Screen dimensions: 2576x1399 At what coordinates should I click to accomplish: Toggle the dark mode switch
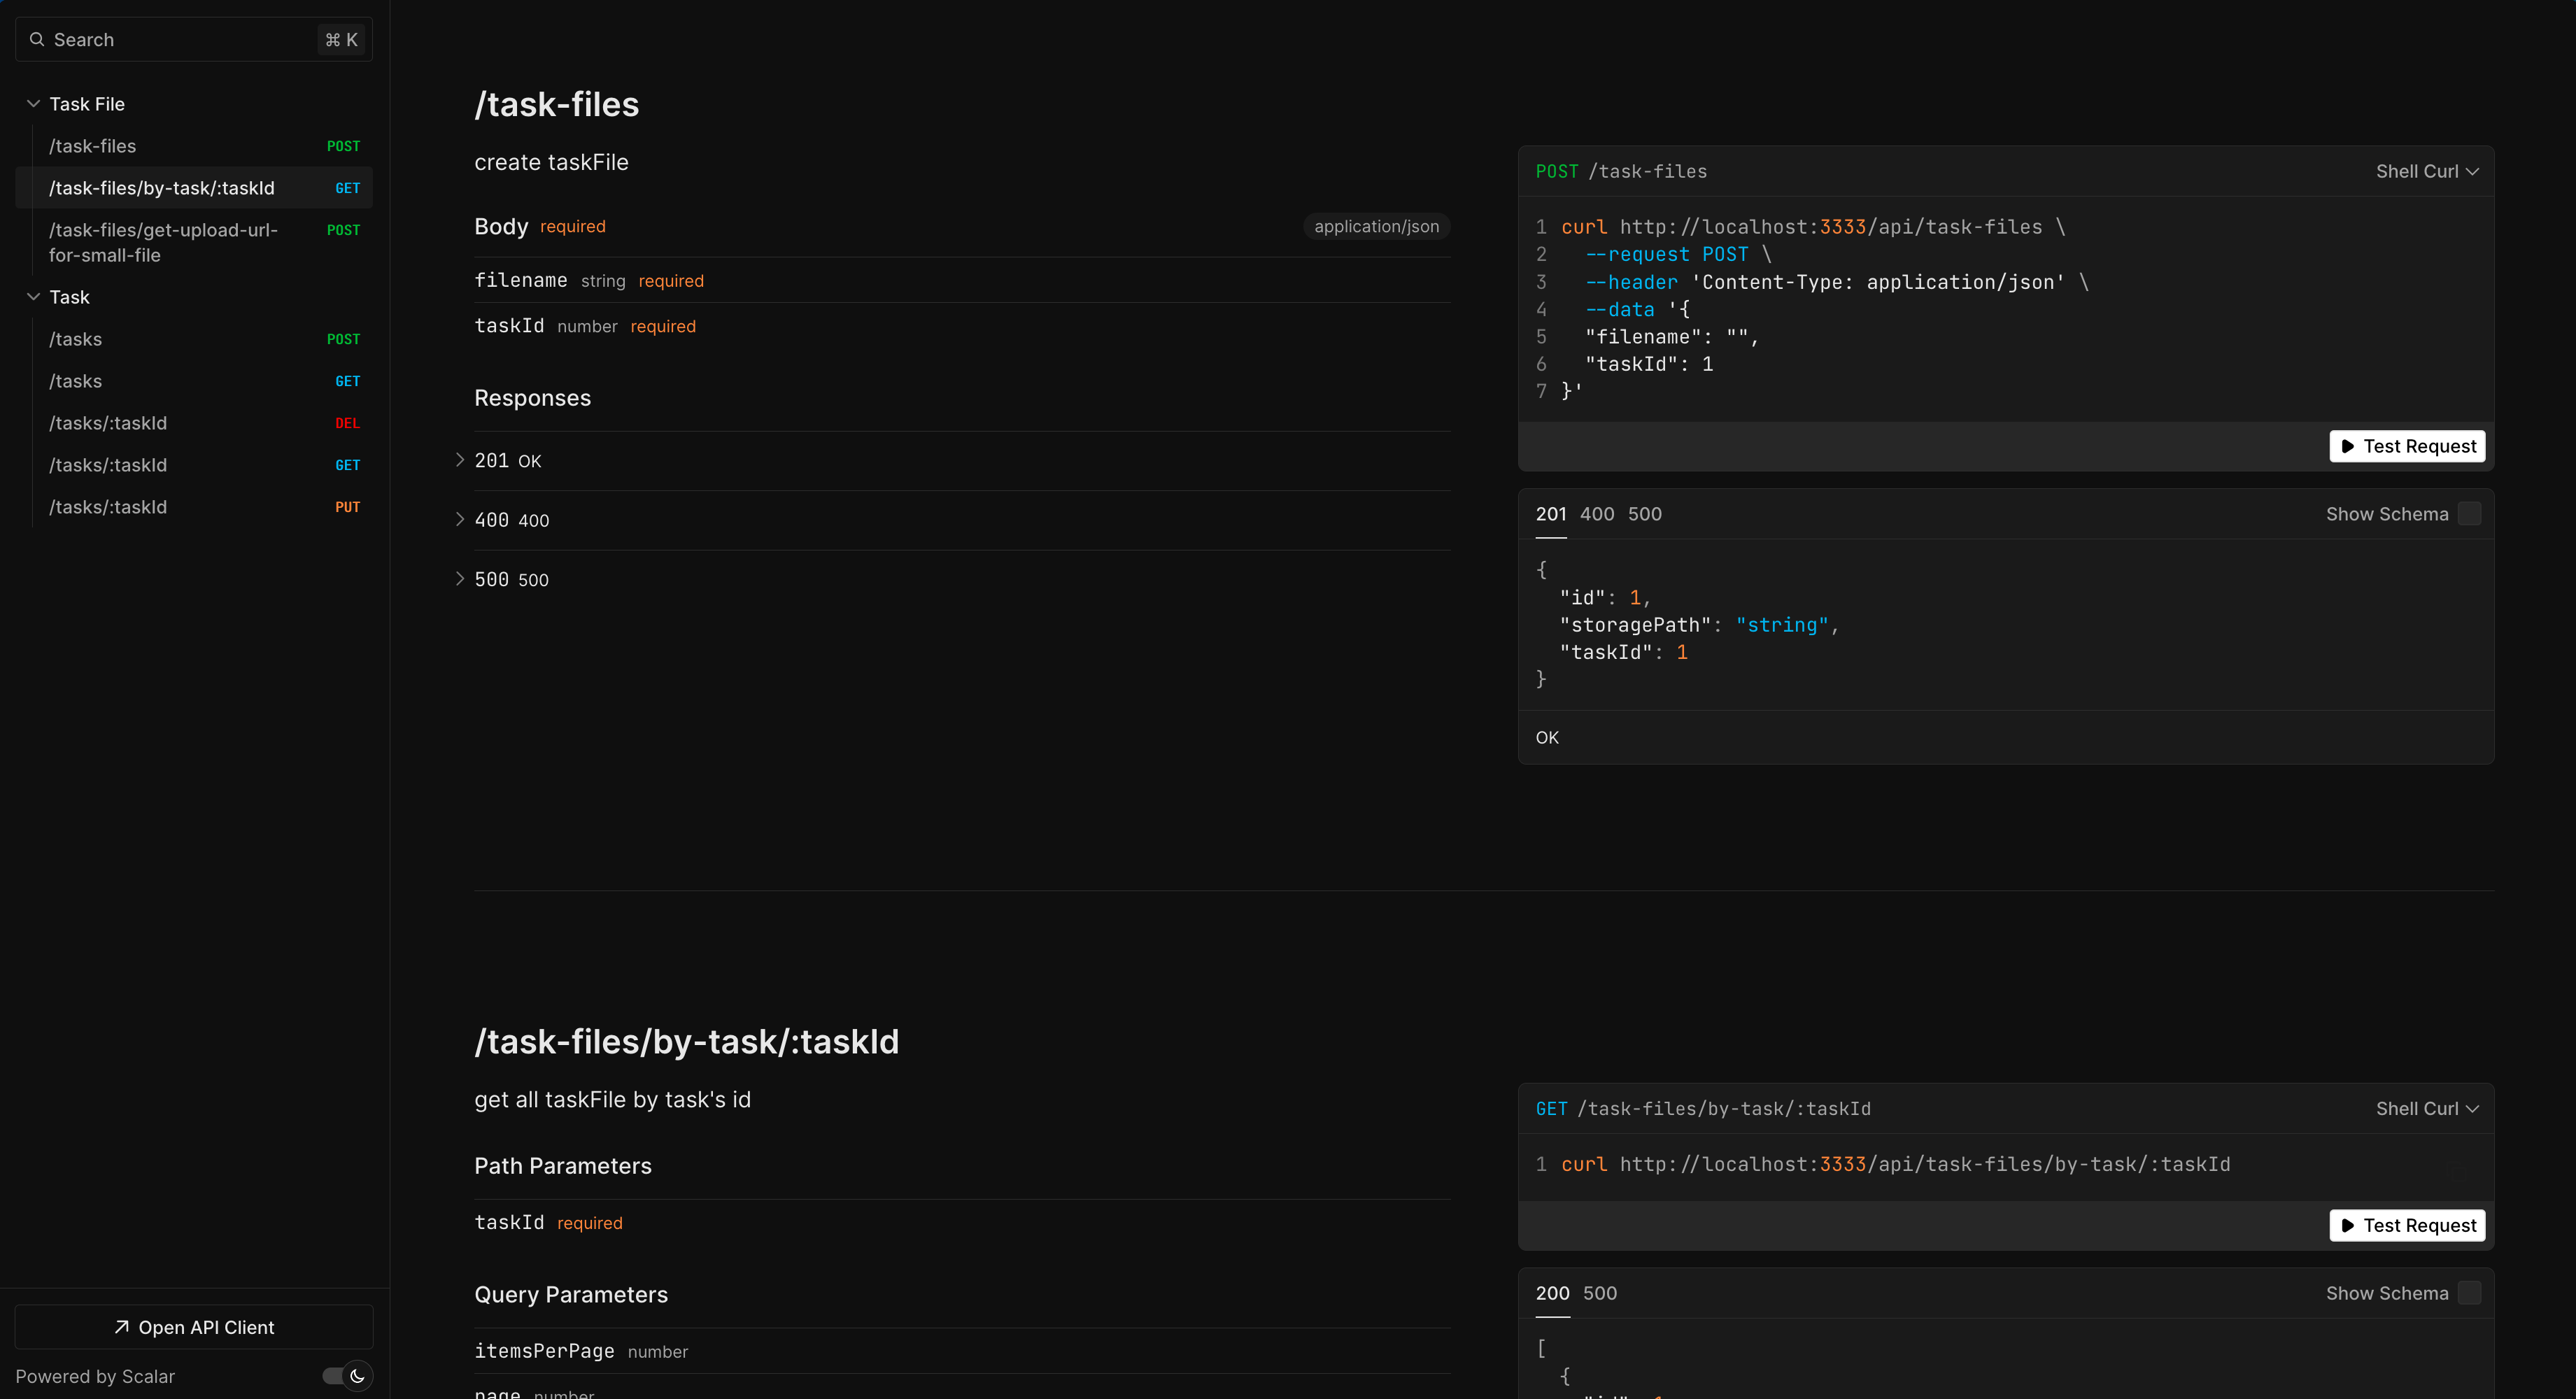pos(346,1376)
